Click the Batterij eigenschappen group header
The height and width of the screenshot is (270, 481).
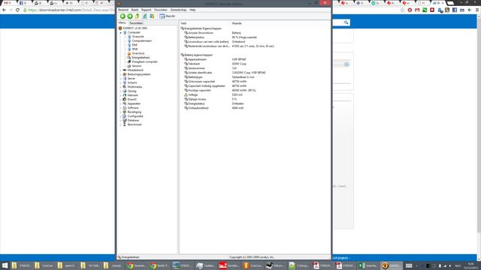[198, 55]
